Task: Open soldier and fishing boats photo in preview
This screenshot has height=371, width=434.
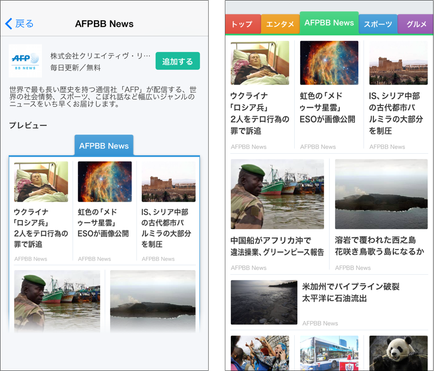Action: [57, 301]
